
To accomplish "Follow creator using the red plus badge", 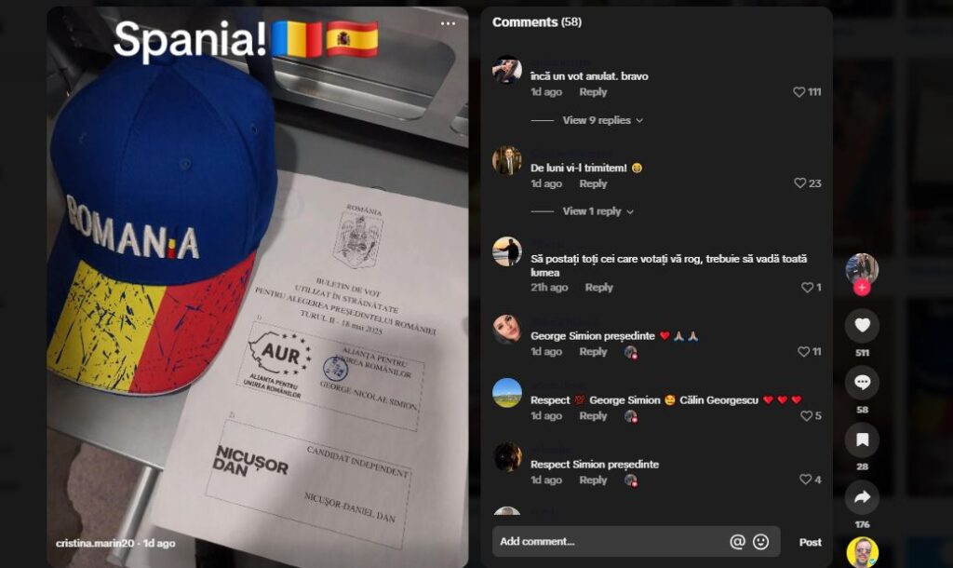I will (x=862, y=288).
